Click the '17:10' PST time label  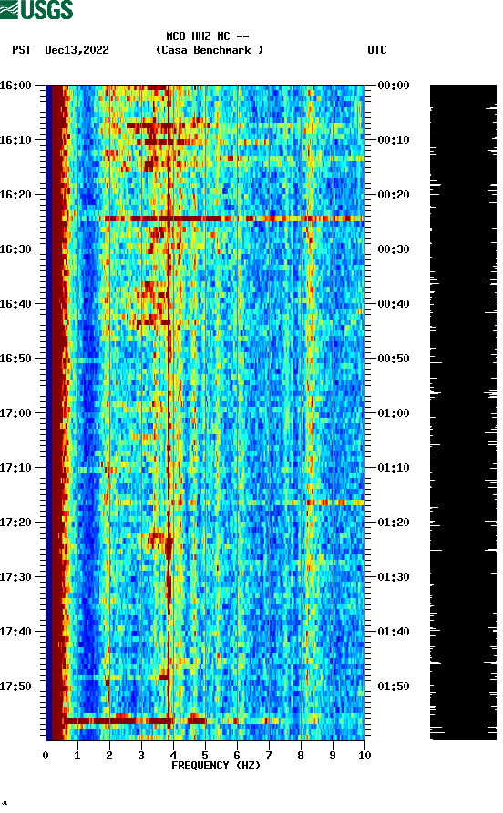click(x=15, y=468)
